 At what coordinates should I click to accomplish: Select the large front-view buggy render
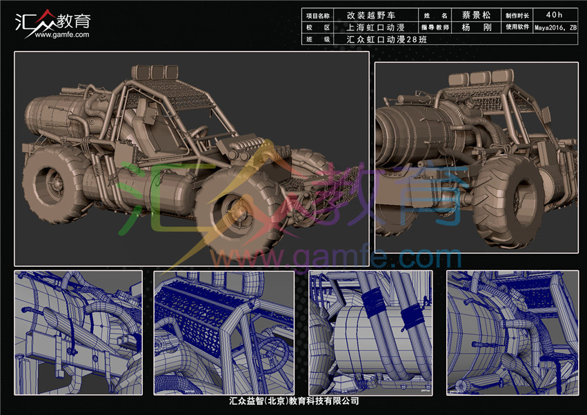(x=191, y=158)
